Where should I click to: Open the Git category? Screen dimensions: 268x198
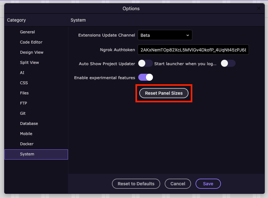coord(36,113)
